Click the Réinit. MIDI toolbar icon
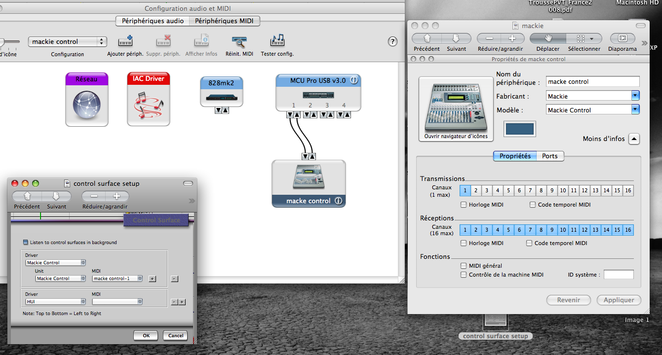 tap(239, 42)
